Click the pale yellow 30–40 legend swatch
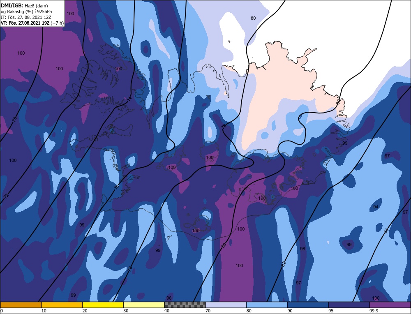411x314 pixels. (x=144, y=305)
